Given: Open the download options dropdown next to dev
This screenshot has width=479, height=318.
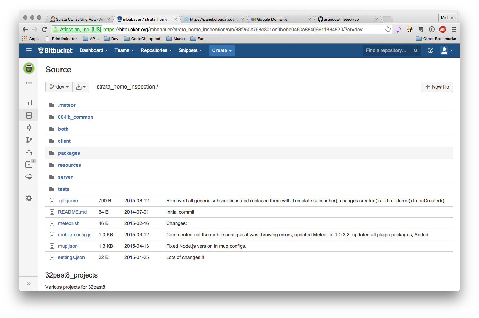Looking at the screenshot, I should coord(81,87).
